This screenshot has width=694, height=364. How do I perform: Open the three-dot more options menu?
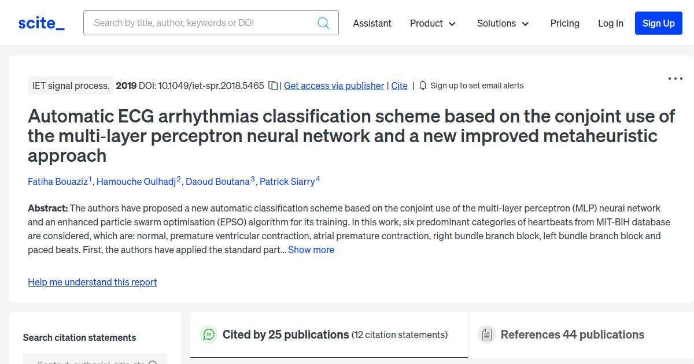click(675, 79)
